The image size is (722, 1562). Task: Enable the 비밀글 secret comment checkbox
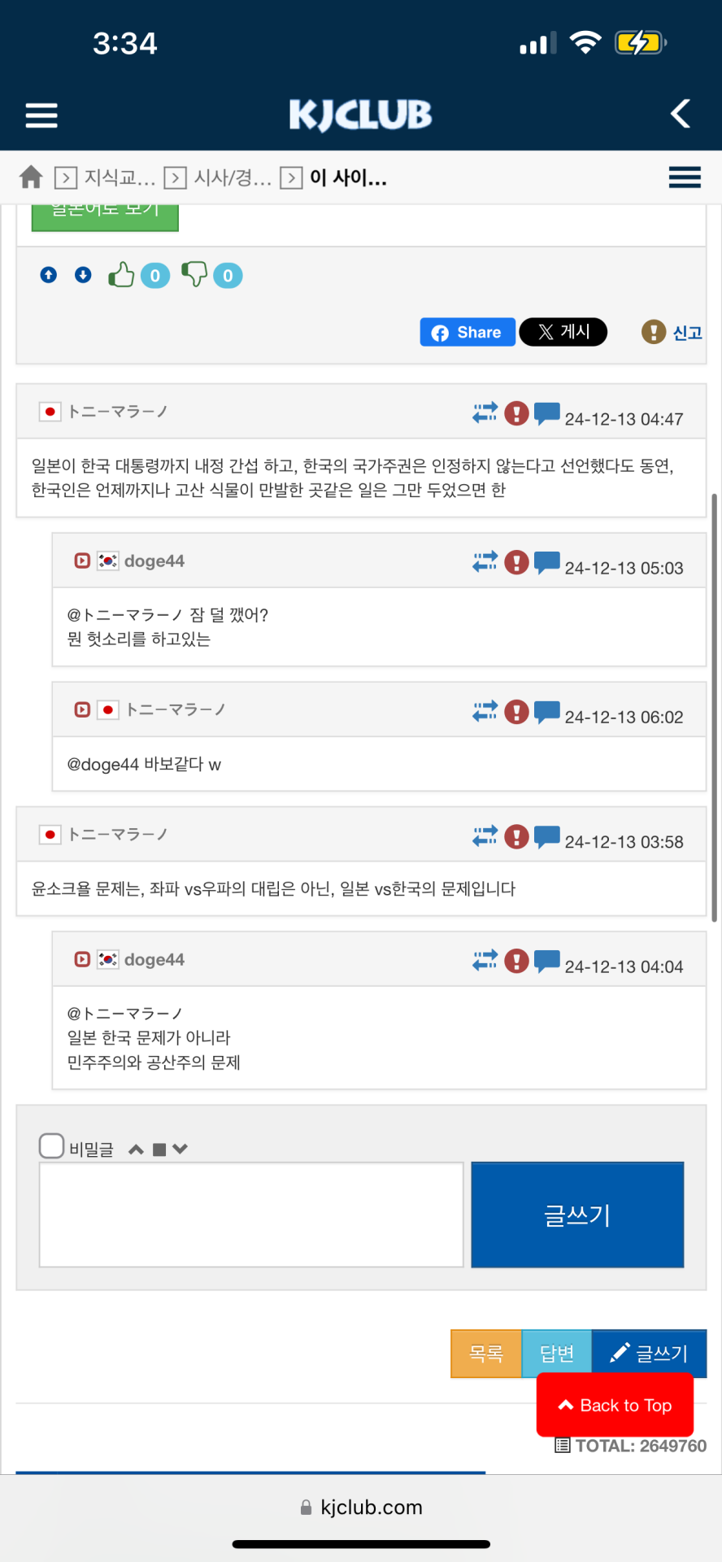coord(52,1146)
